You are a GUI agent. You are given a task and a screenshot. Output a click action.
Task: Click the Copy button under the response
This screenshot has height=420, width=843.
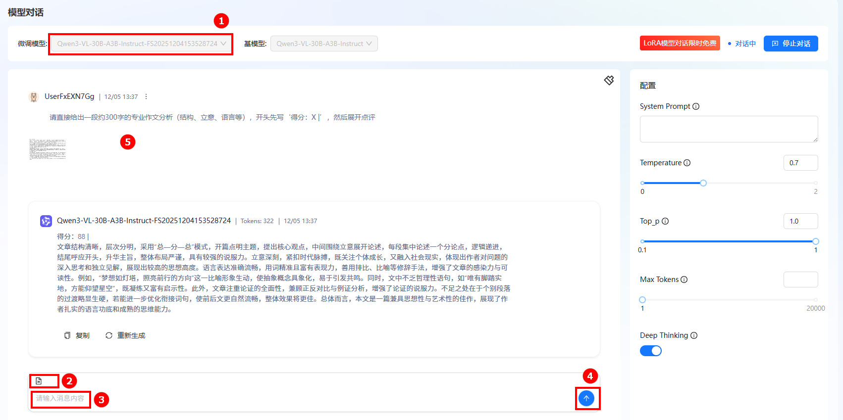point(77,335)
